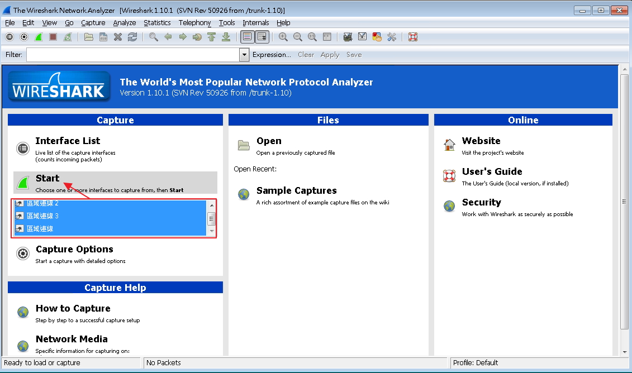The image size is (632, 373).
Task: Open Sample Captures wiki link
Action: tap(296, 190)
